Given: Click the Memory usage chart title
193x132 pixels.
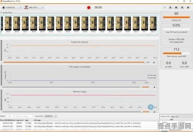Looking at the screenshot, I should tap(80, 91).
